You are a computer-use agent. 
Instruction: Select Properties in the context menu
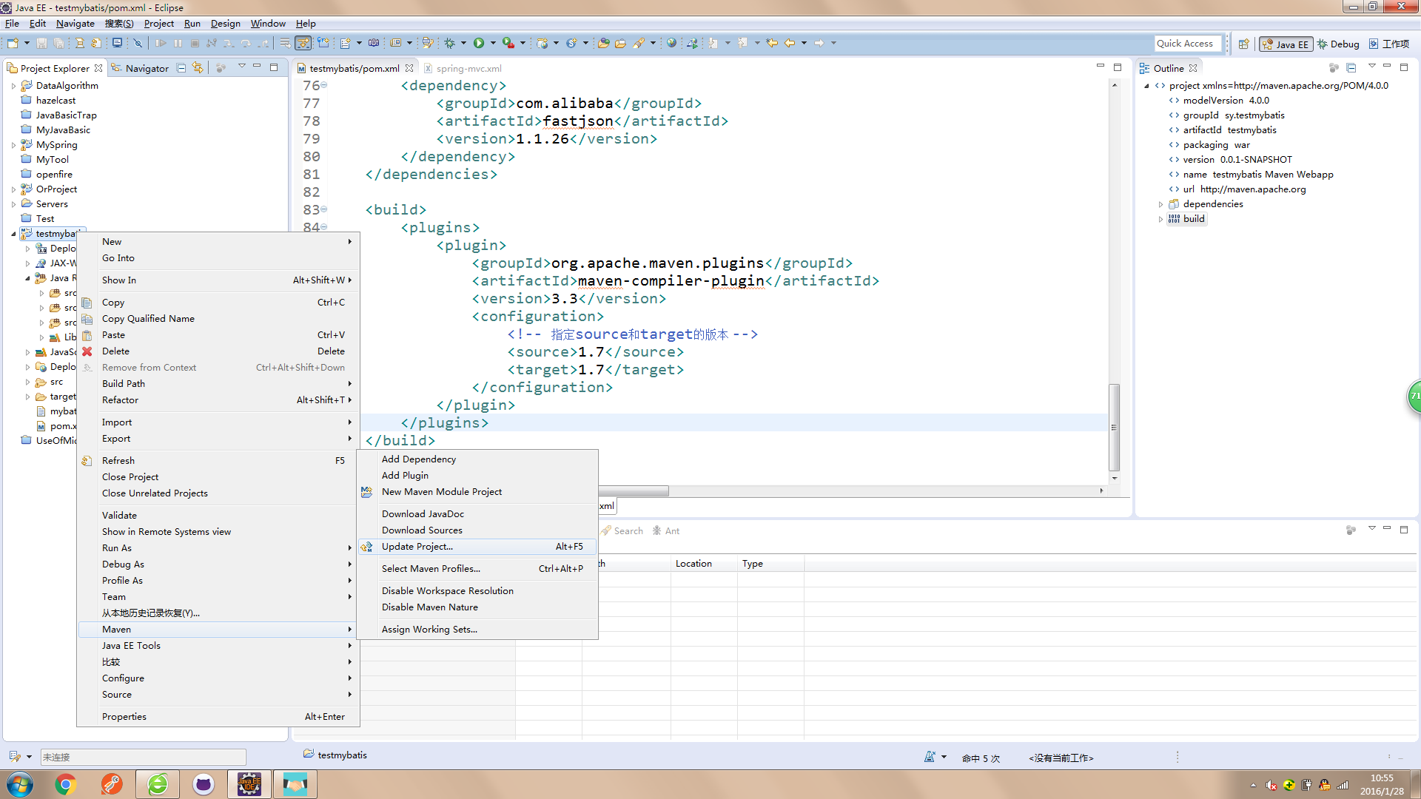point(218,717)
